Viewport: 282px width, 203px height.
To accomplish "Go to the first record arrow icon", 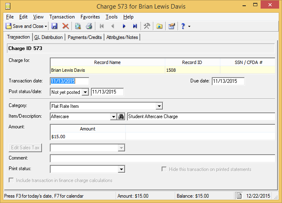I will (102, 26).
